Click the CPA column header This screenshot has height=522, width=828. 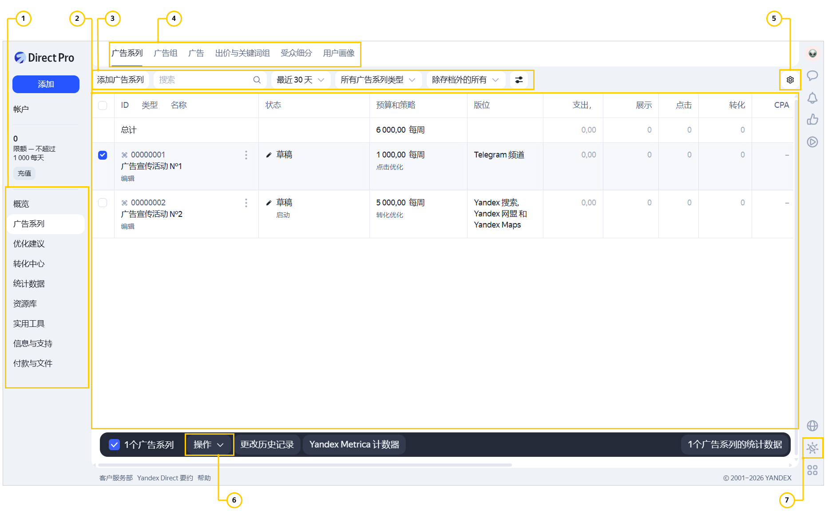click(781, 105)
